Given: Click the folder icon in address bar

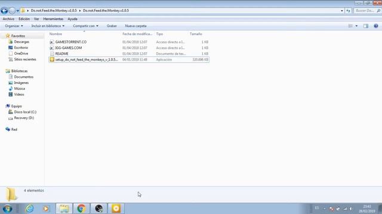Looking at the screenshot, I should coord(23,11).
